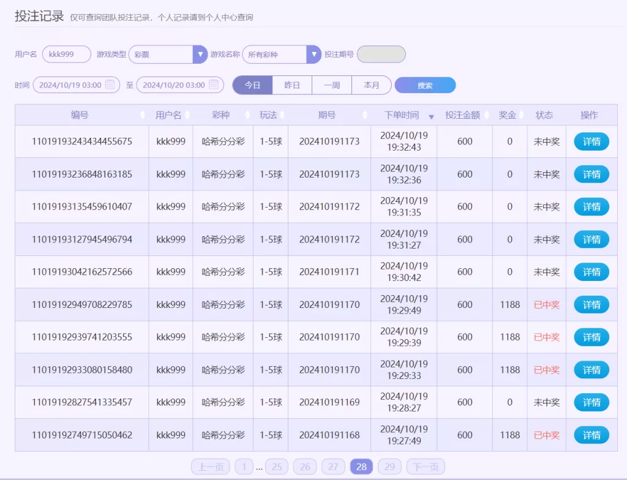This screenshot has height=480, width=627.
Task: Open 详情 for order 11019192939741203555
Action: [591, 337]
